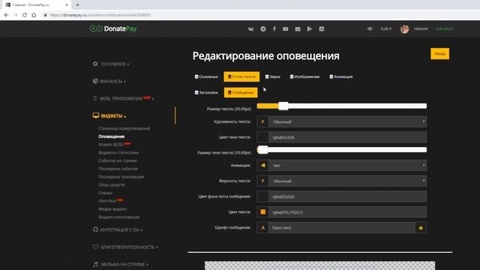
Task: Focus the text color rgba(255,153,0,1) field
Action: (347, 211)
